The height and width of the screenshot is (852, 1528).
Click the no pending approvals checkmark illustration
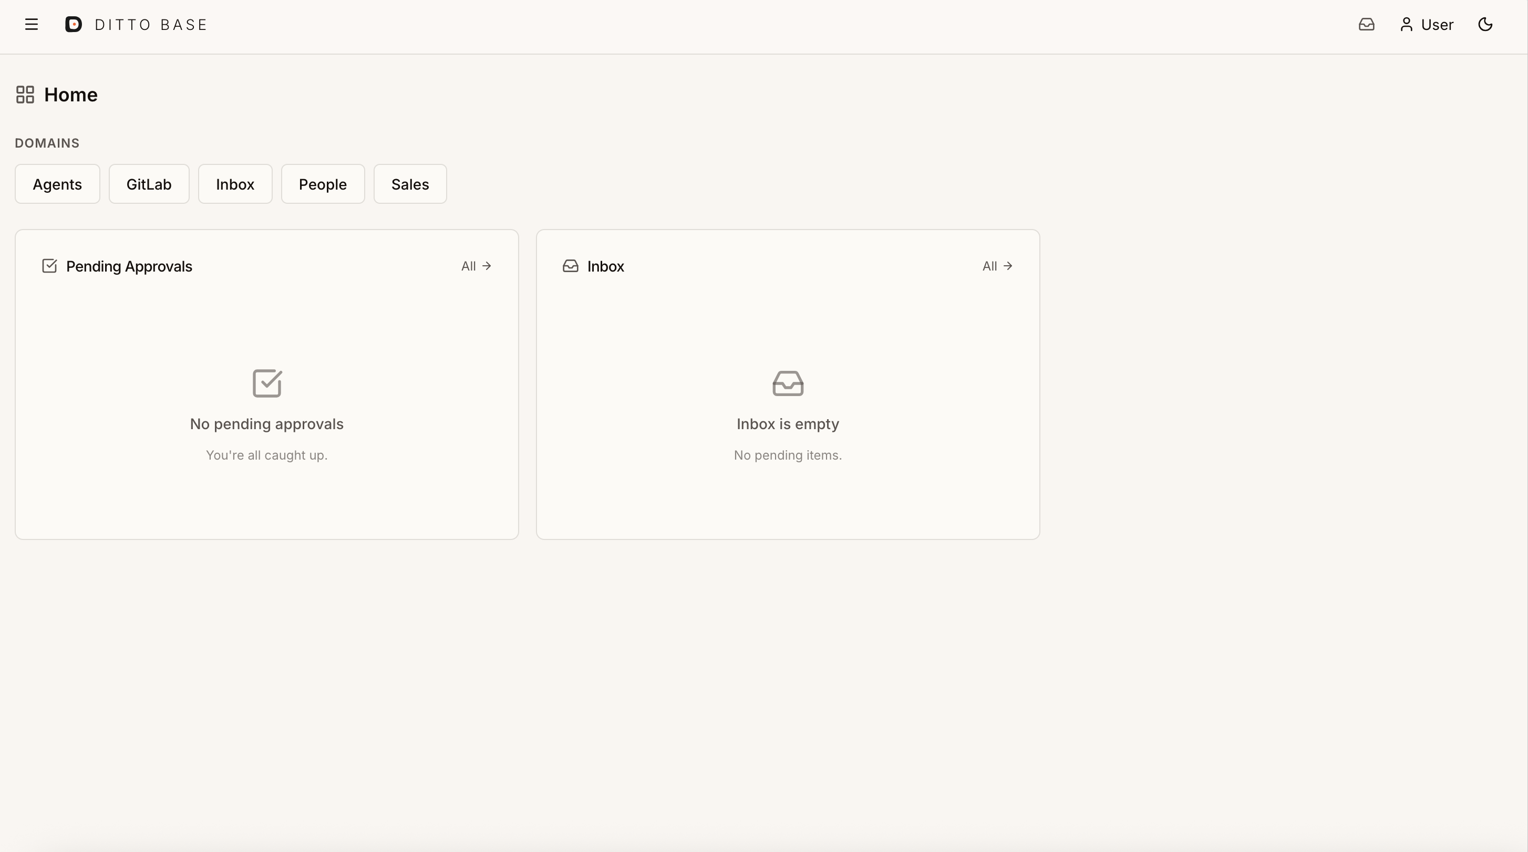coord(266,383)
